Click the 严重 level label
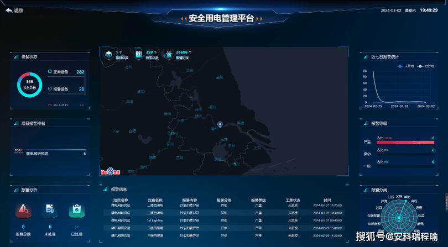 coord(367,142)
